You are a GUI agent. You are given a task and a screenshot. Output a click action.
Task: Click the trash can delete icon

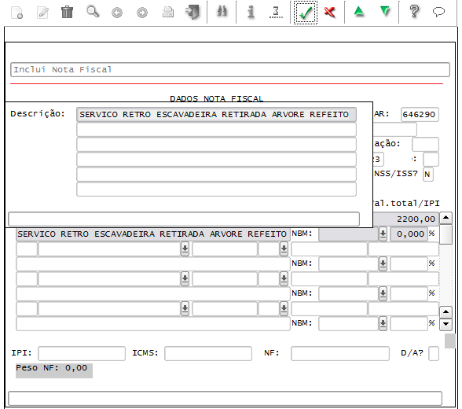(x=68, y=13)
